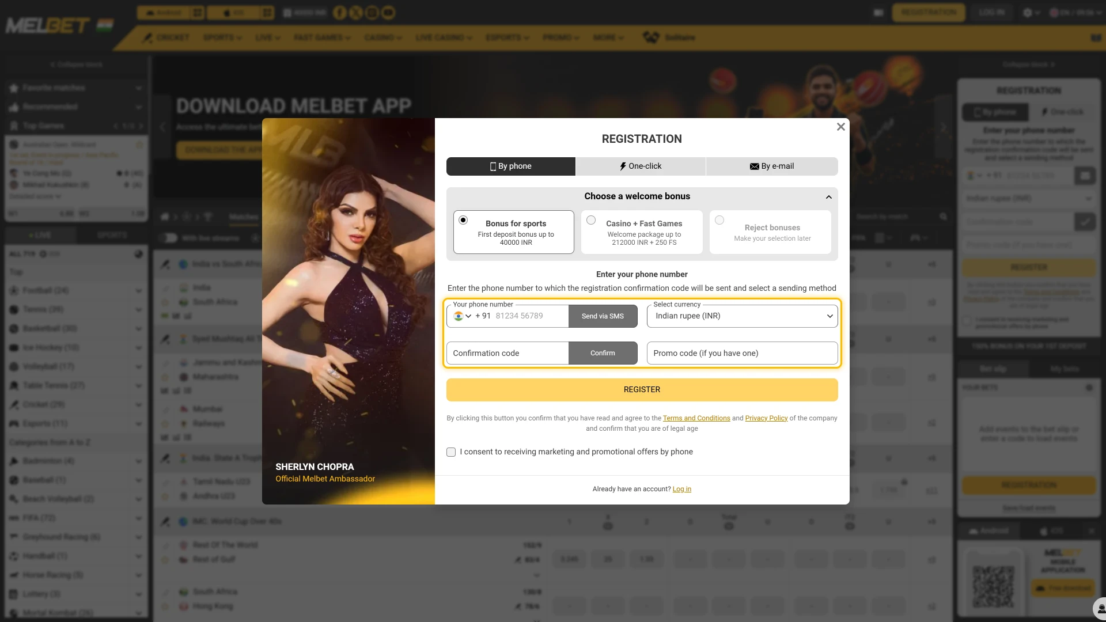Enable the marketing consent checkbox
The image size is (1106, 622).
451,452
